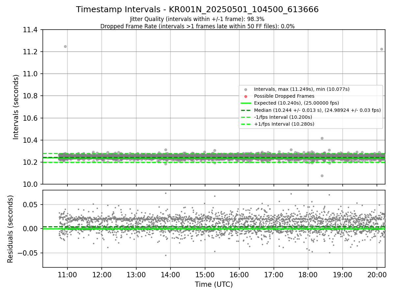Click the 15:00 x-axis tick label
The width and height of the screenshot is (395, 296).
point(205,275)
